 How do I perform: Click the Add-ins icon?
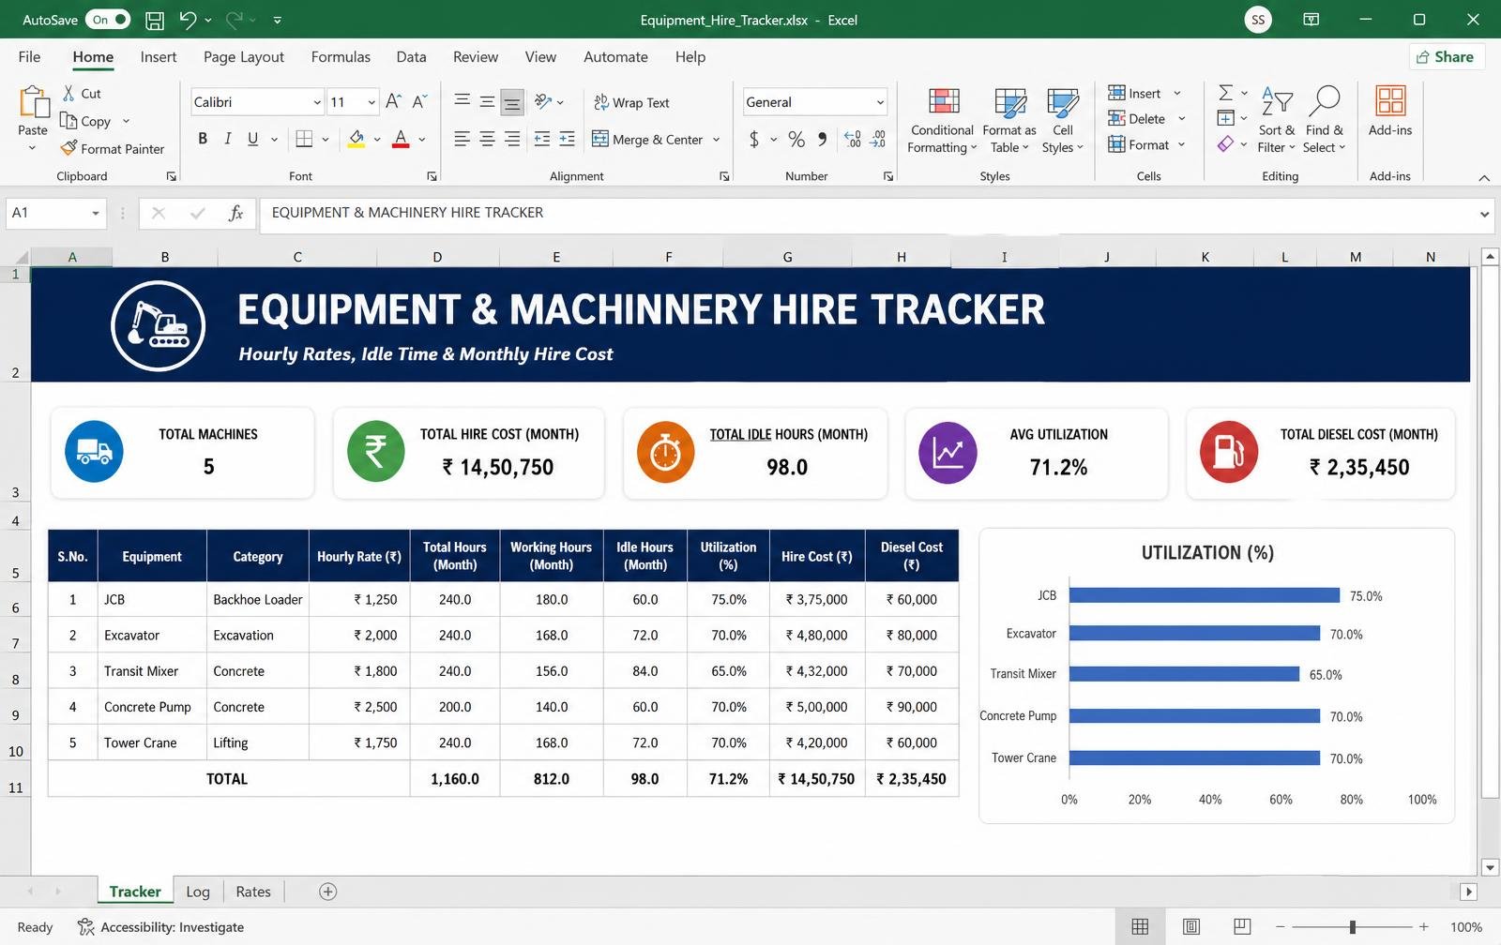point(1390,101)
